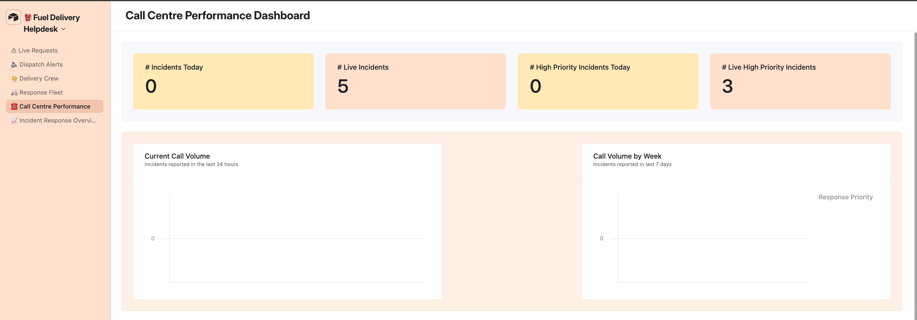Click the app logo box icon
The image size is (917, 320).
click(13, 17)
